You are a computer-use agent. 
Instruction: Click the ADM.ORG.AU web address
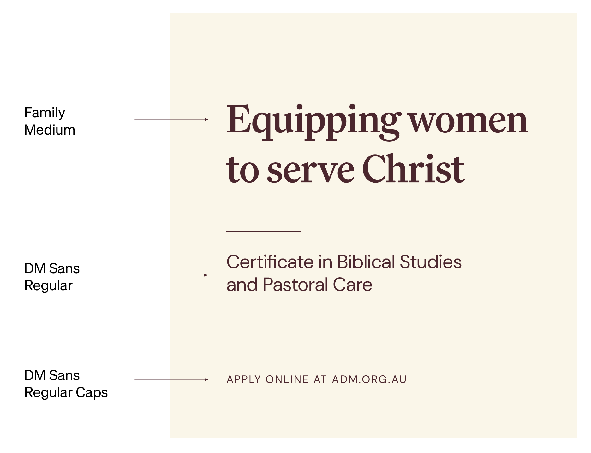point(369,379)
